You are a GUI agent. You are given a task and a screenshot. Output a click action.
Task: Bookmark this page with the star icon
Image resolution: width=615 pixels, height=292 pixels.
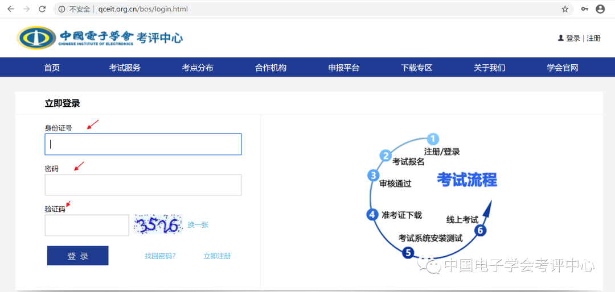pyautogui.click(x=565, y=9)
